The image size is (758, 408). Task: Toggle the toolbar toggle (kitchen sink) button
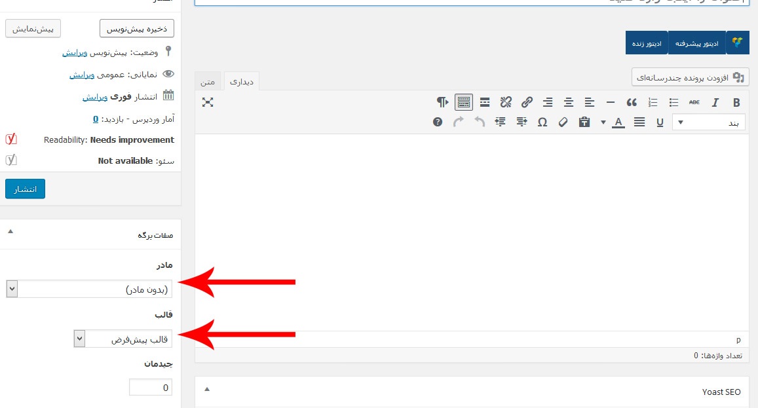pos(464,102)
